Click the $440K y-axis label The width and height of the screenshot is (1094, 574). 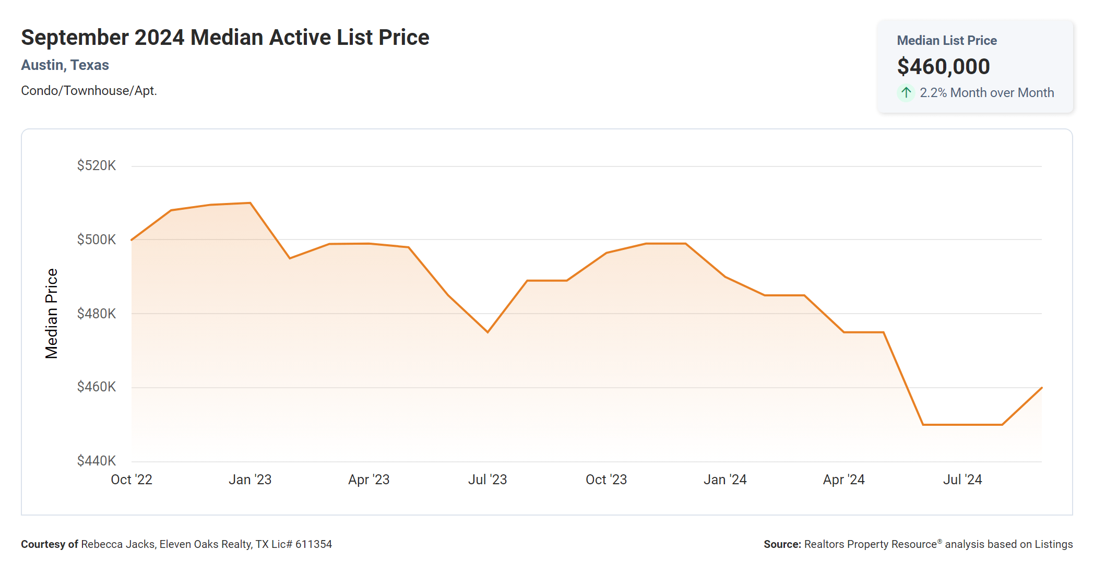97,461
